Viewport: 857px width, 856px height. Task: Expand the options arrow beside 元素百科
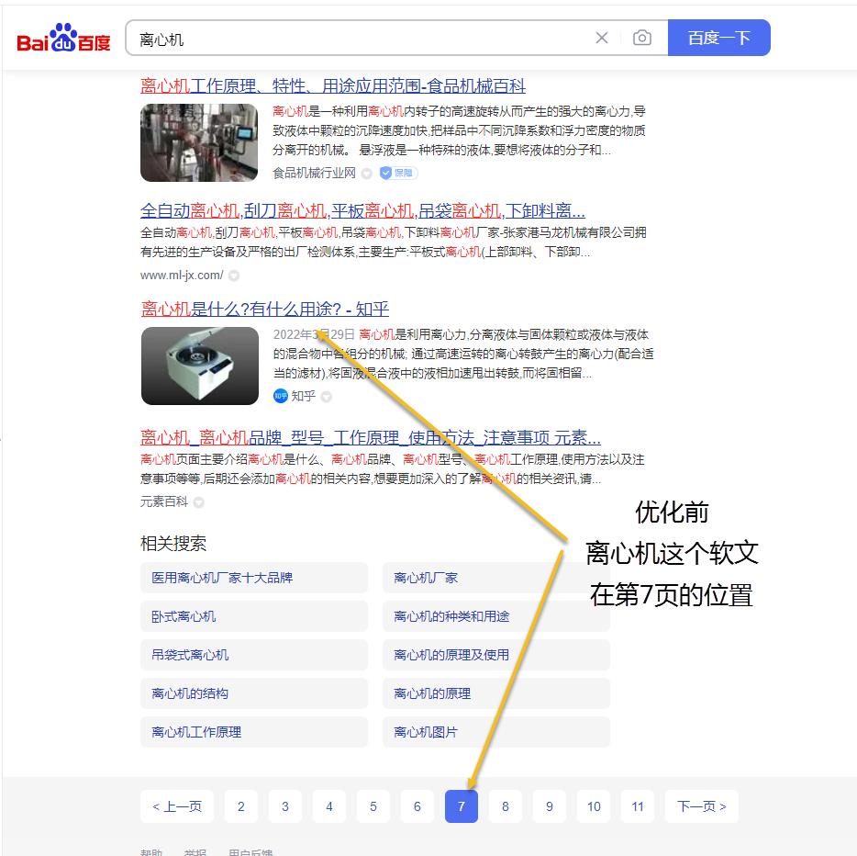click(197, 502)
